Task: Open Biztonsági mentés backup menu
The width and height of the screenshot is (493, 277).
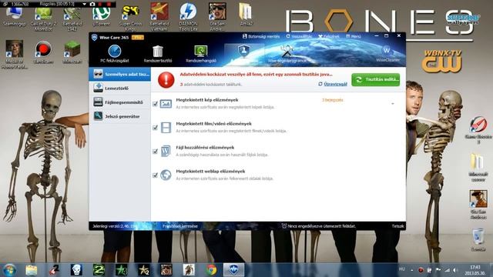Action: 261,36
